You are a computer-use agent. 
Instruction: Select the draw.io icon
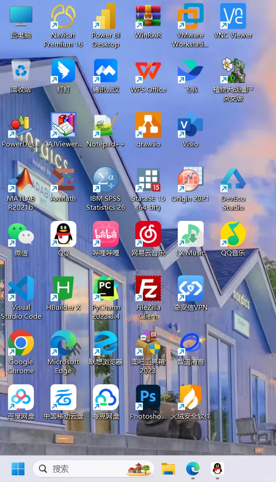(x=148, y=125)
